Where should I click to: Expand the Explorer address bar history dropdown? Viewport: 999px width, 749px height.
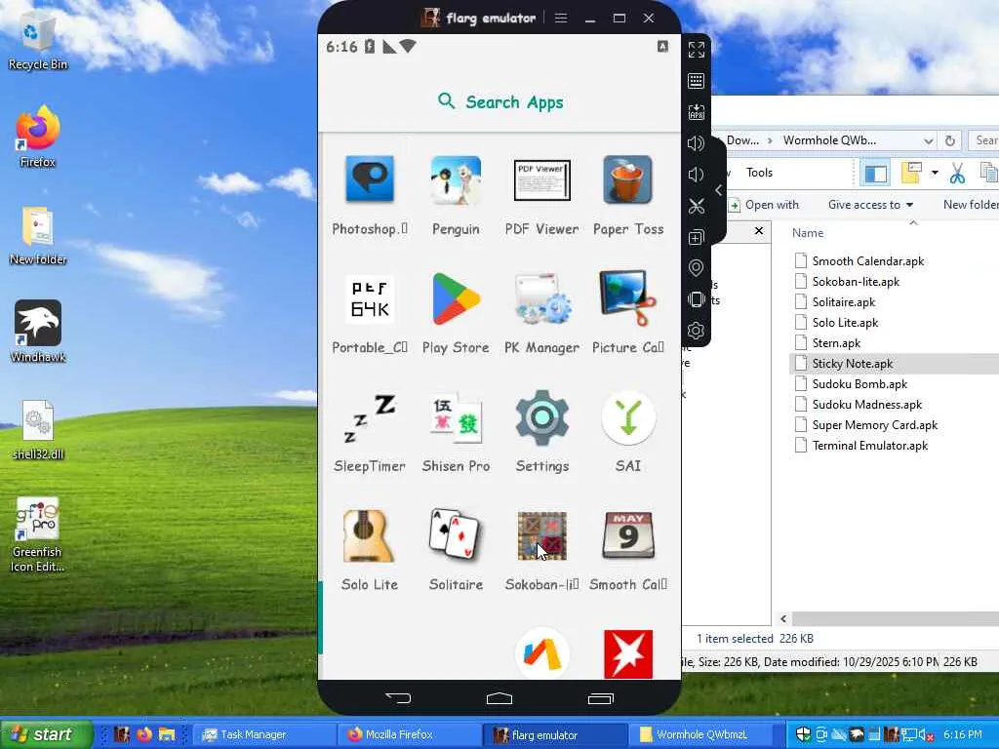[929, 140]
